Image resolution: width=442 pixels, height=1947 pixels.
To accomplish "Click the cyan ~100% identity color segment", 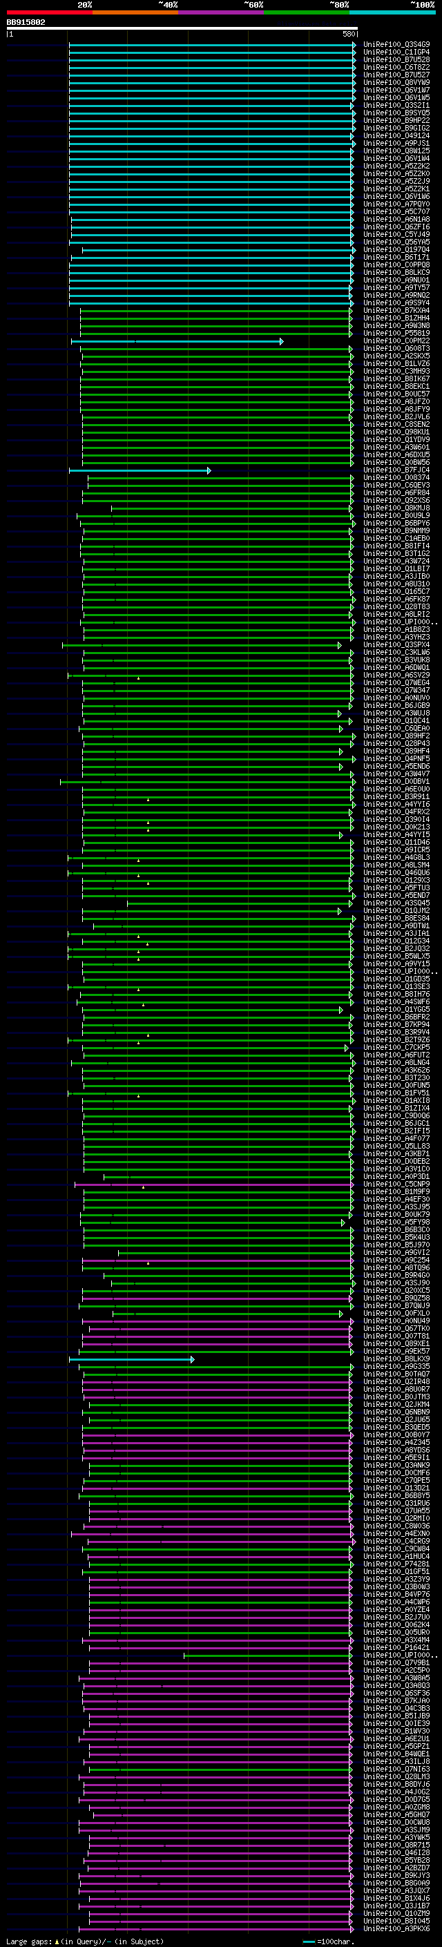I will coord(392,12).
